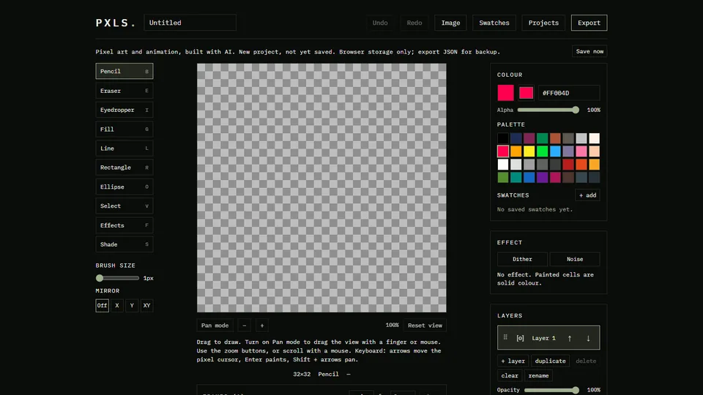
Task: Pick the bright green palette colour
Action: [542, 151]
